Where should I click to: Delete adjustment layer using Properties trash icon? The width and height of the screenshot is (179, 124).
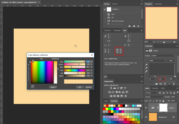click(x=174, y=84)
